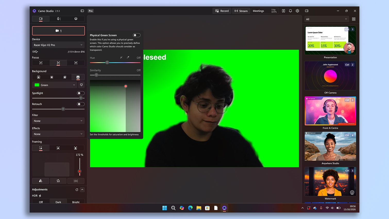Click the camera recenter button under Framing

[x=76, y=181]
